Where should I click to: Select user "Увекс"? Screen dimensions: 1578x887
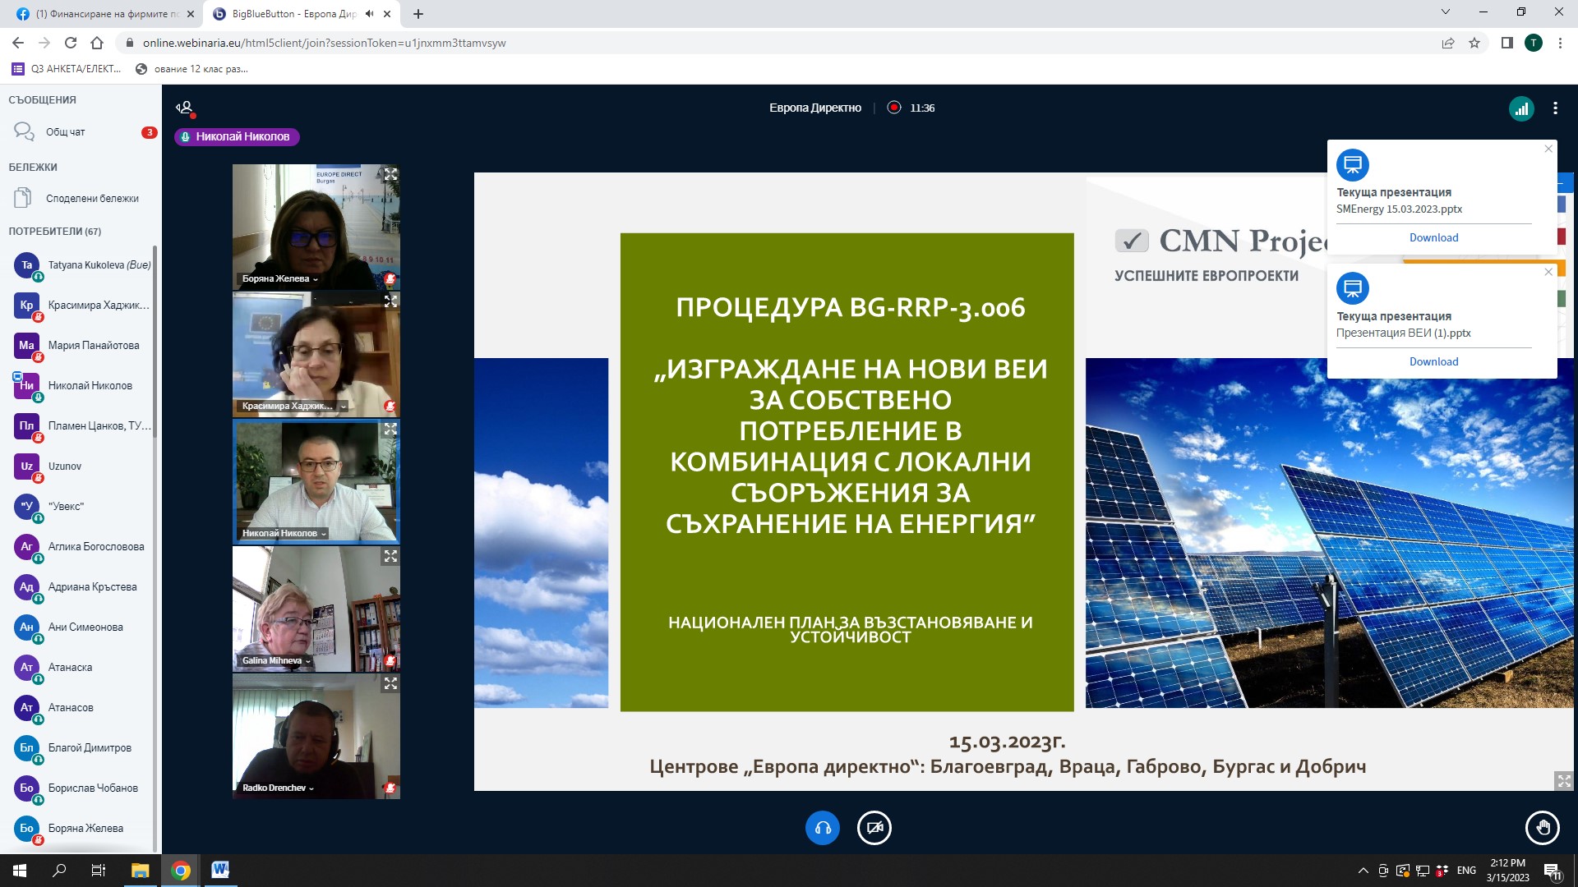click(81, 507)
